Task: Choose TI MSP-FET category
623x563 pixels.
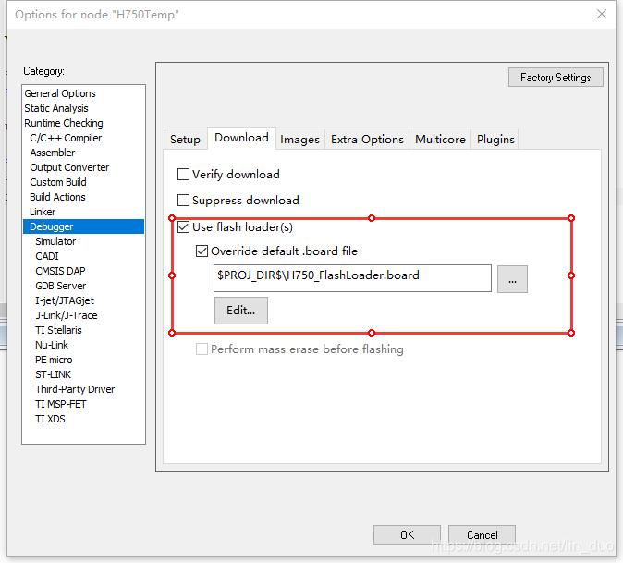Action: pyautogui.click(x=83, y=404)
